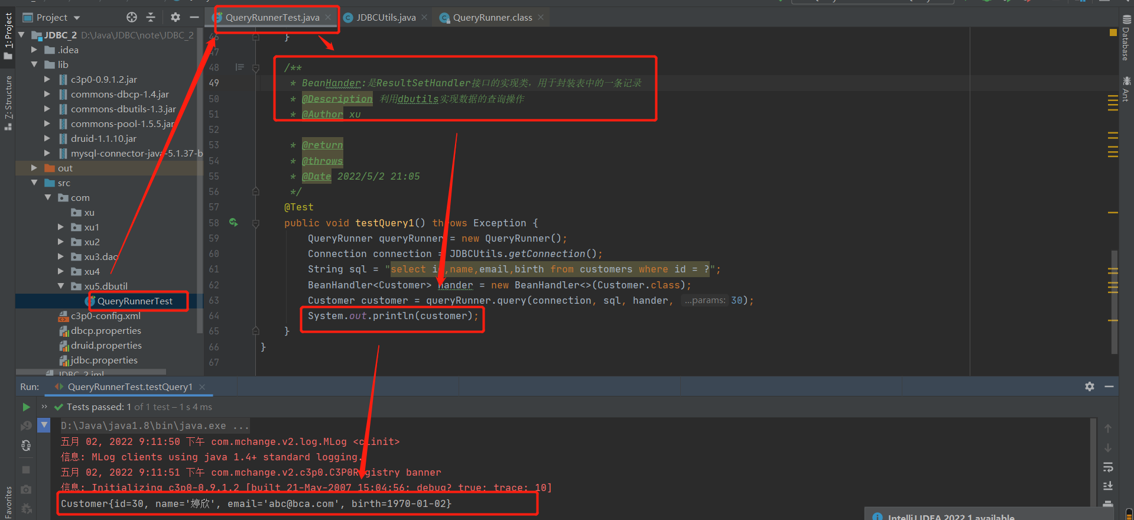Click rerun failed tests icon

[26, 425]
